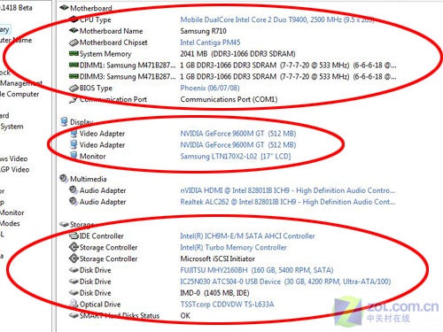Viewport: 443px width, 332px height.
Task: Select the IDE Controller field label
Action: point(102,235)
